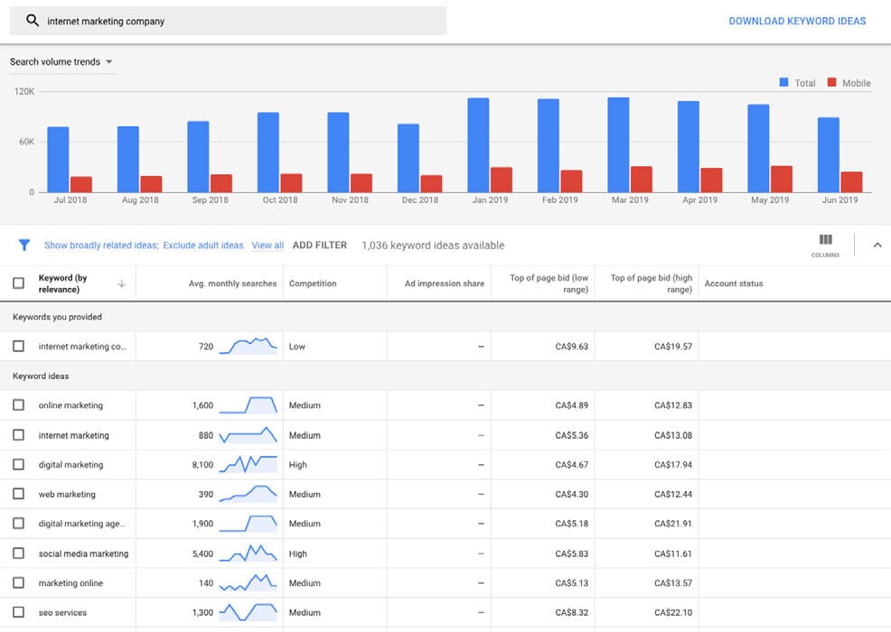Open the Search volume trends dropdown
This screenshot has height=632, width=891.
61,61
